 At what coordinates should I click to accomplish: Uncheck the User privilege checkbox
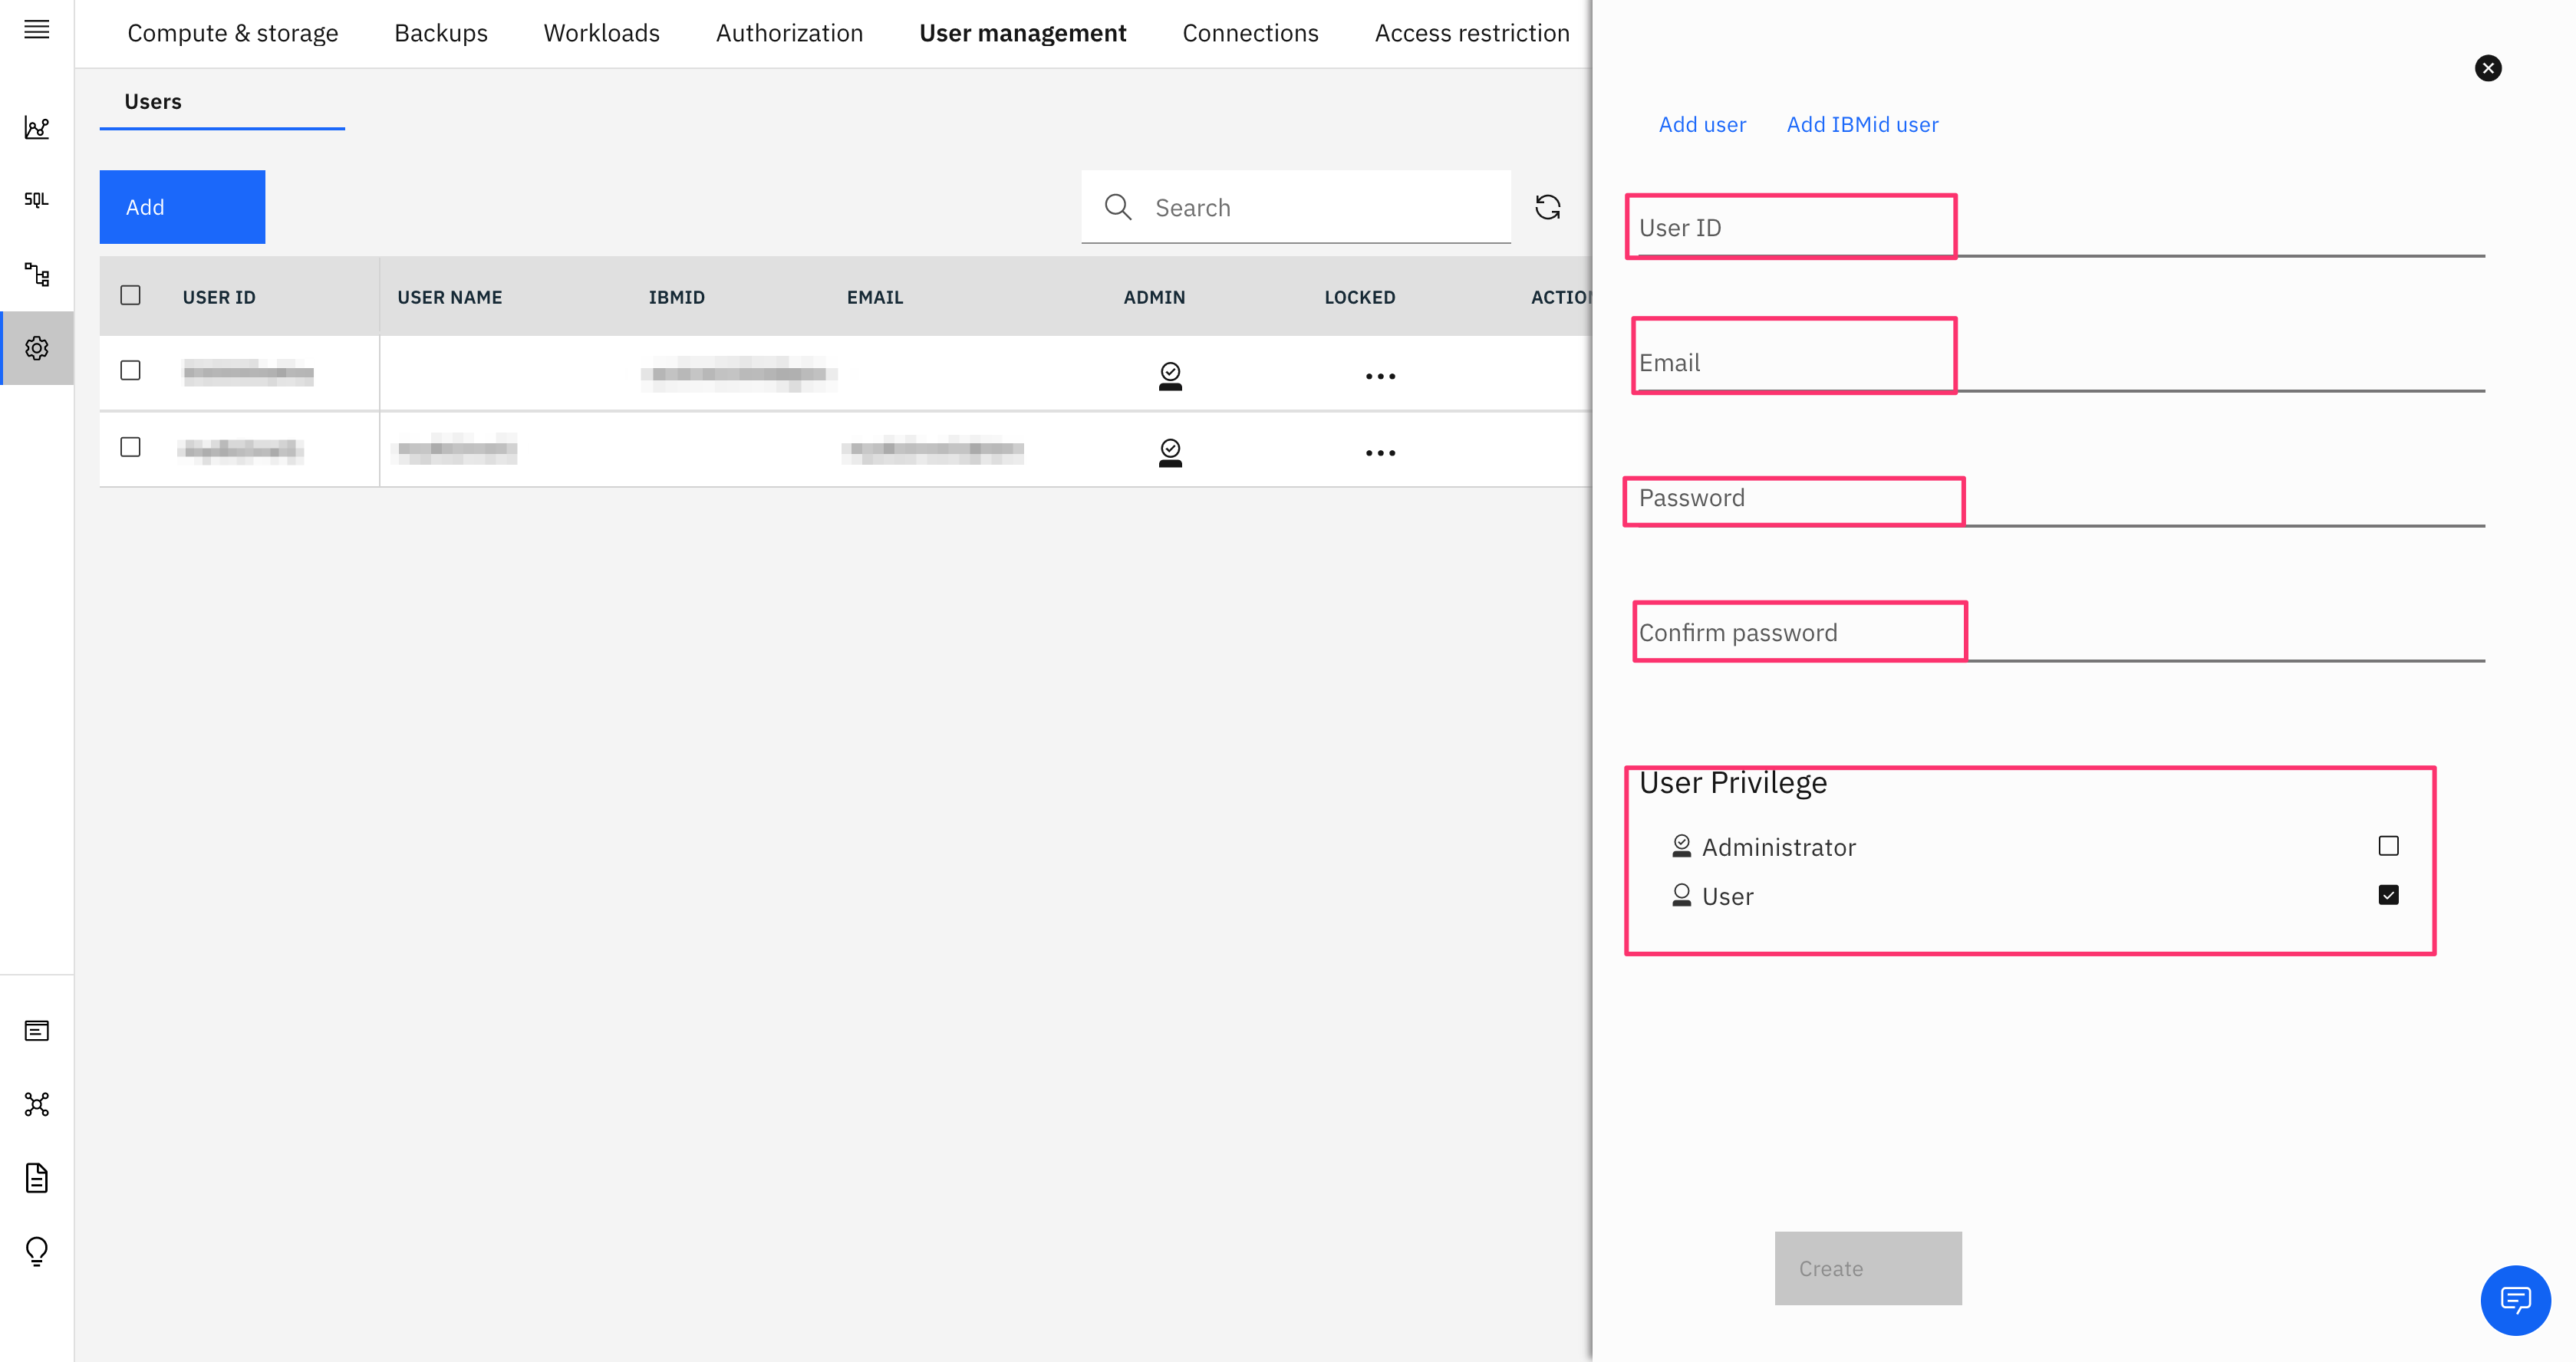[2388, 895]
